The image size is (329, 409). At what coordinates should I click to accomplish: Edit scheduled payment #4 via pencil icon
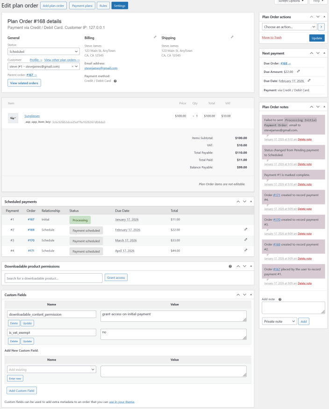pyautogui.click(x=246, y=250)
